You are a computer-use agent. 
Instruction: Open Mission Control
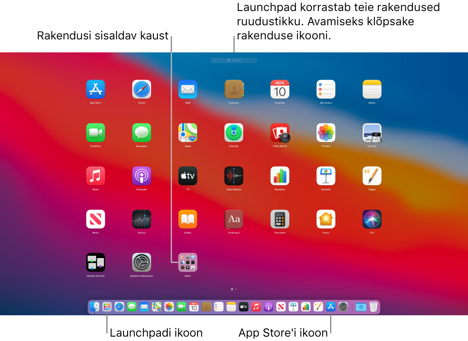tap(95, 262)
